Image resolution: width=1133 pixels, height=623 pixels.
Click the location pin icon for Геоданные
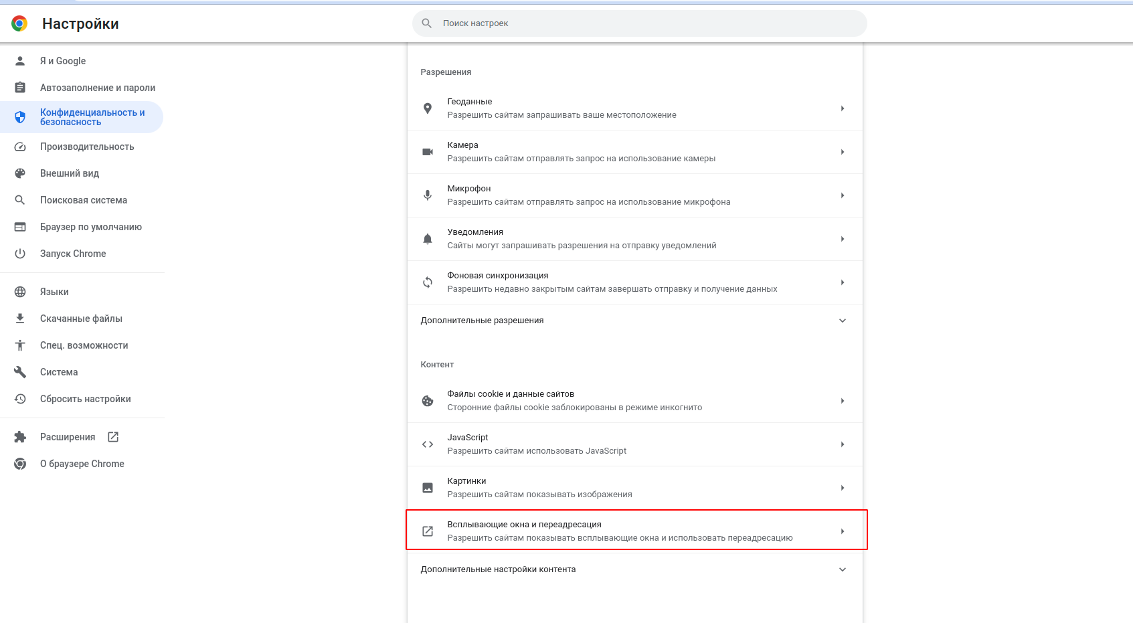point(428,108)
